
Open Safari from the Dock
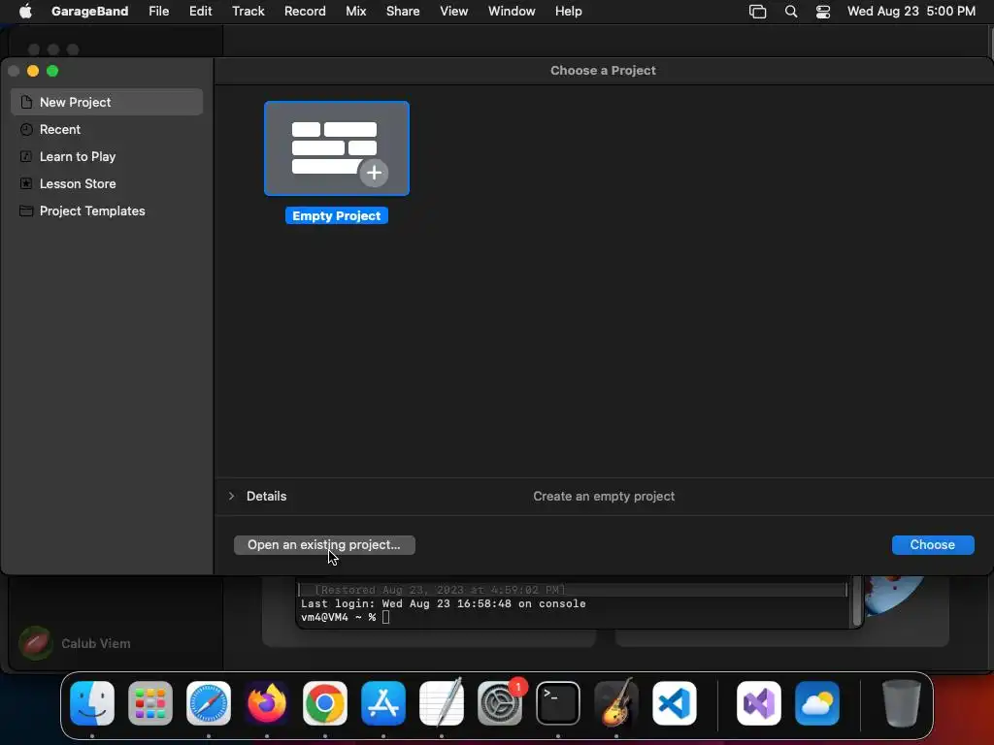coord(209,703)
